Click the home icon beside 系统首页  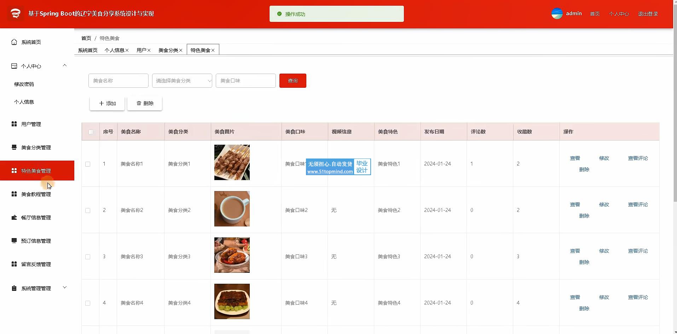coord(14,42)
